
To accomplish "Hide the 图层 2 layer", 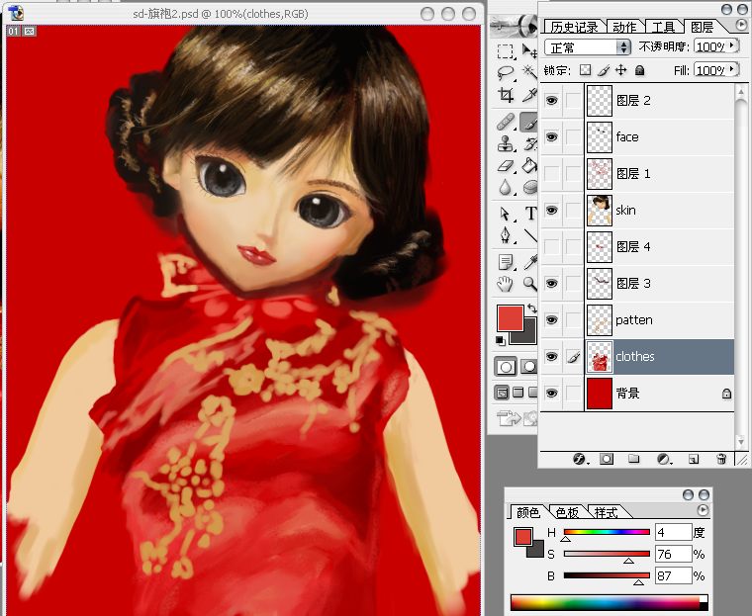I will [551, 101].
